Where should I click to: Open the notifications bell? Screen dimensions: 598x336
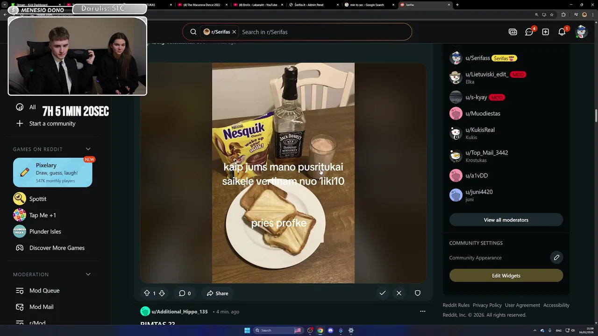(x=562, y=32)
